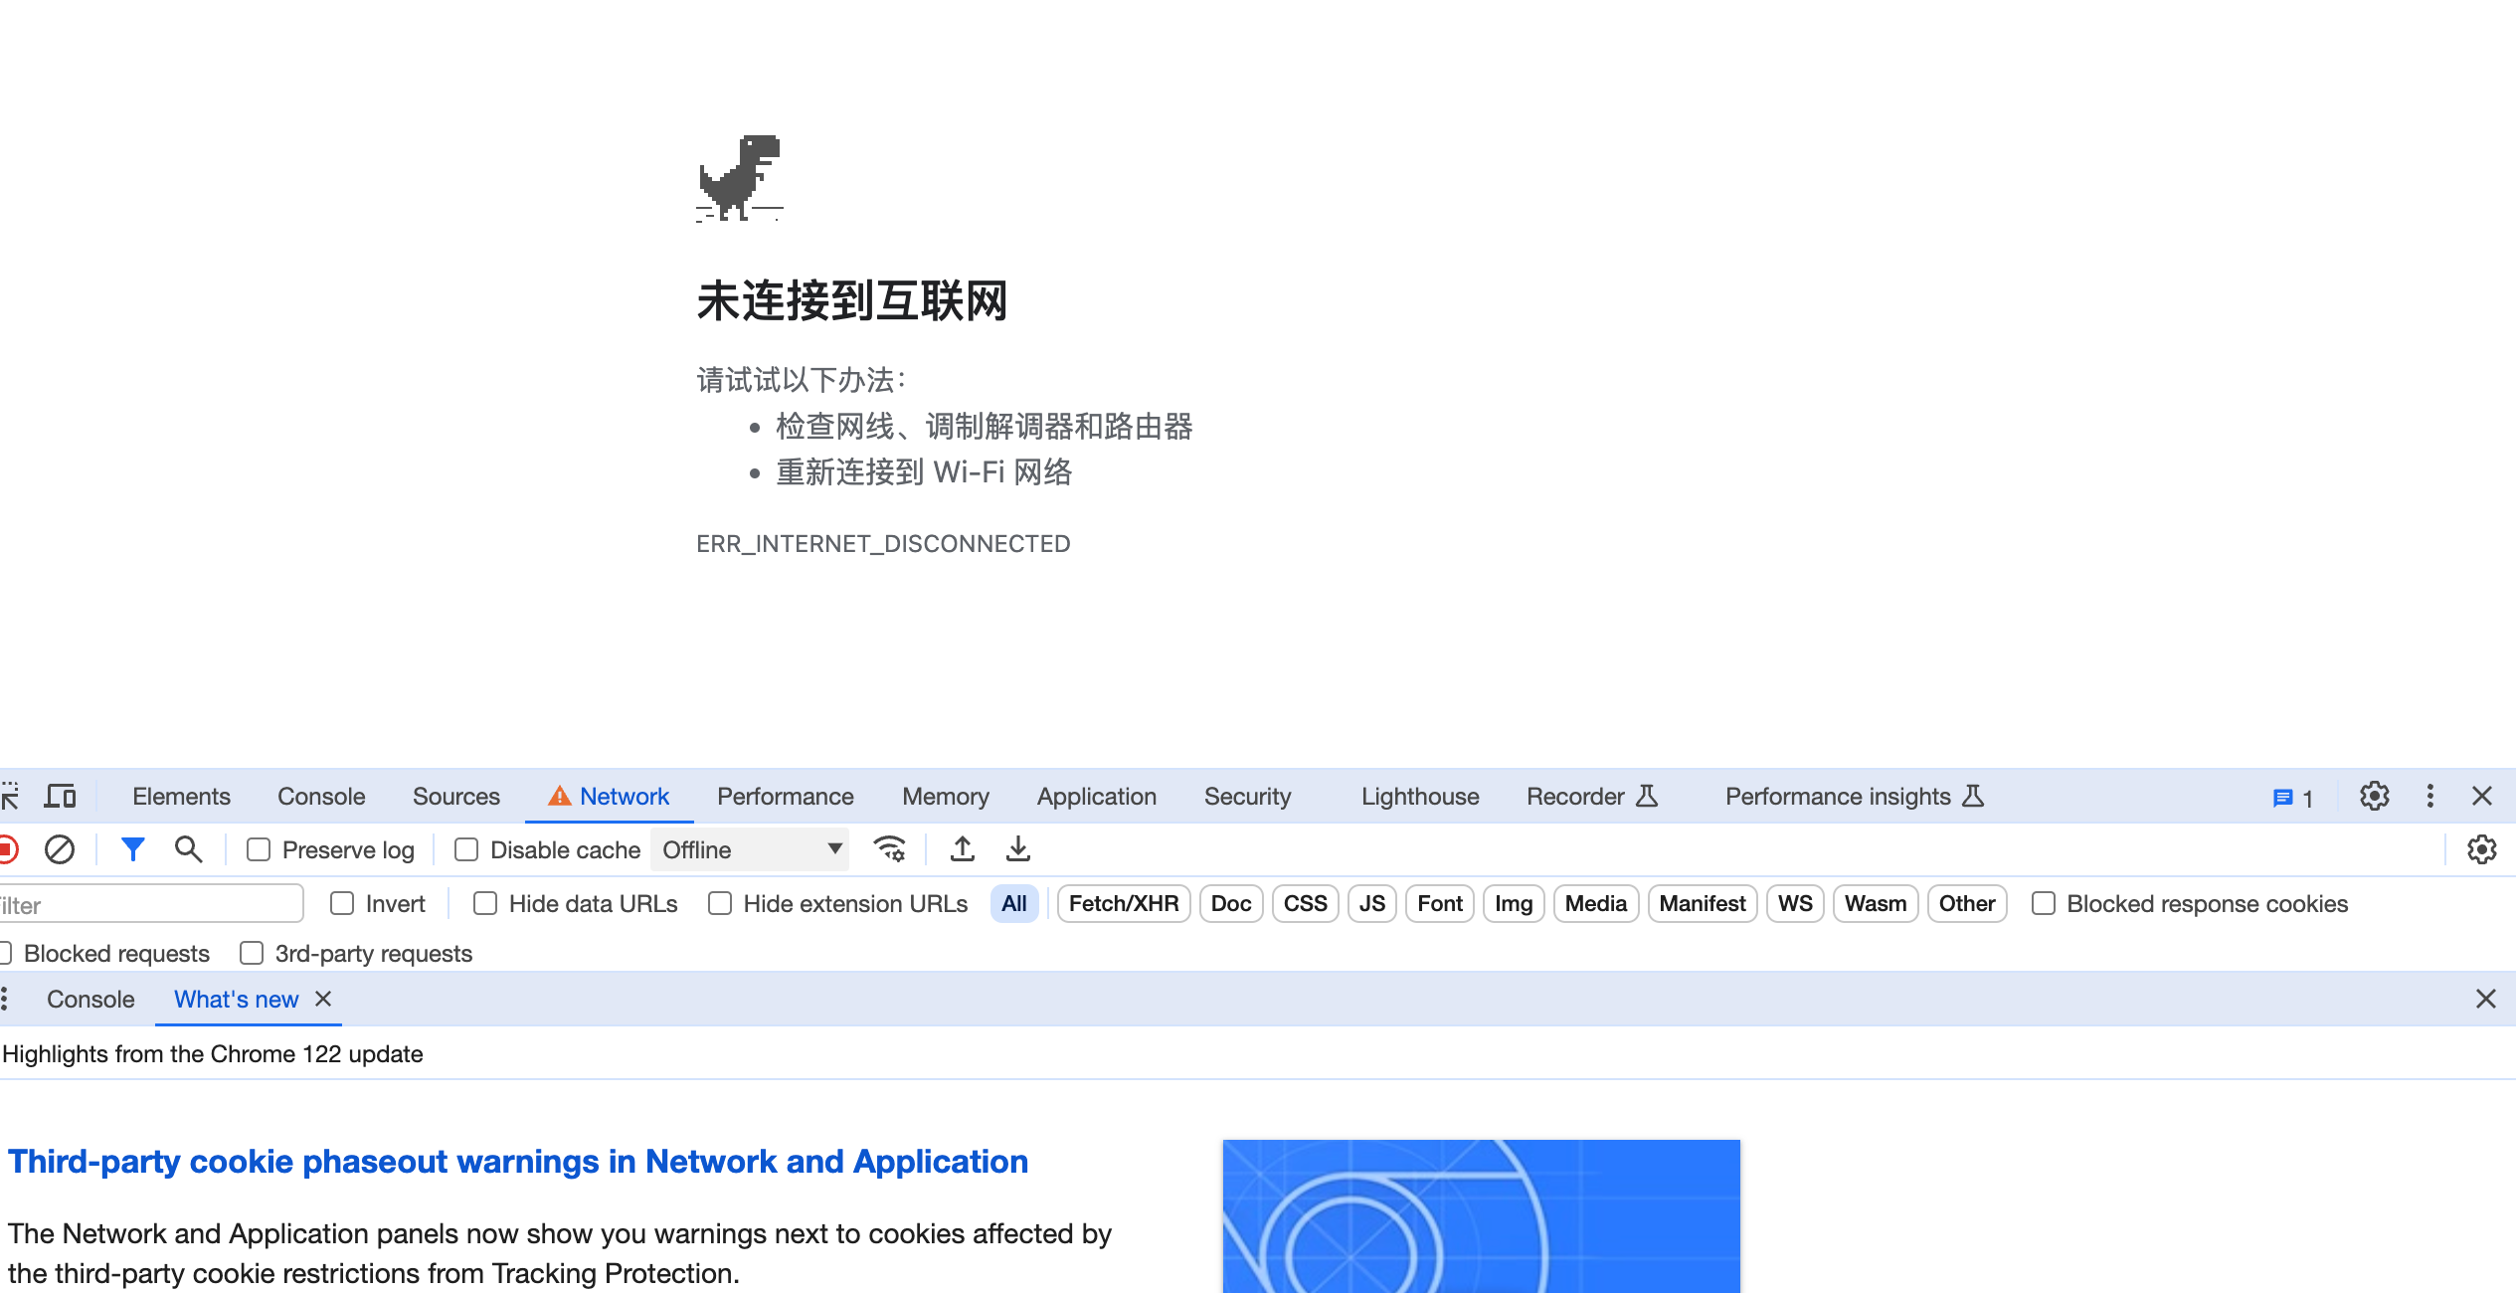This screenshot has height=1293, width=2516.
Task: Click the network Filter text field
Action: tap(149, 904)
